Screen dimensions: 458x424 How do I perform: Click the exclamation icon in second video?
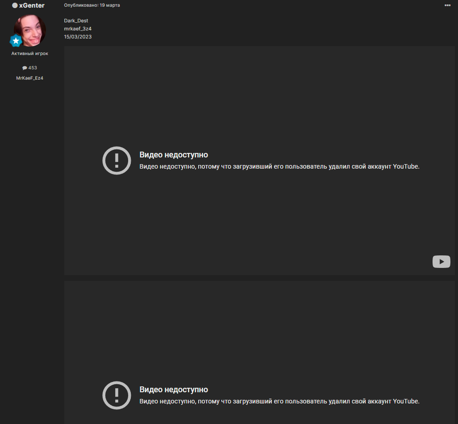point(117,395)
